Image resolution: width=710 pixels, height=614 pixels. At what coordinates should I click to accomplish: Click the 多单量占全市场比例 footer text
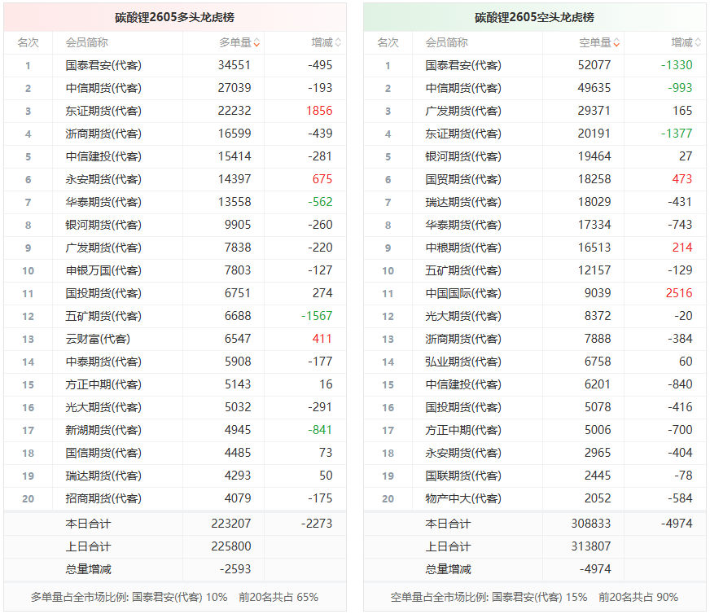coord(174,597)
